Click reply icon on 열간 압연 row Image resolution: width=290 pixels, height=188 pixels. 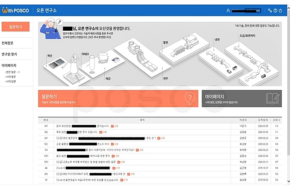tap(113, 156)
